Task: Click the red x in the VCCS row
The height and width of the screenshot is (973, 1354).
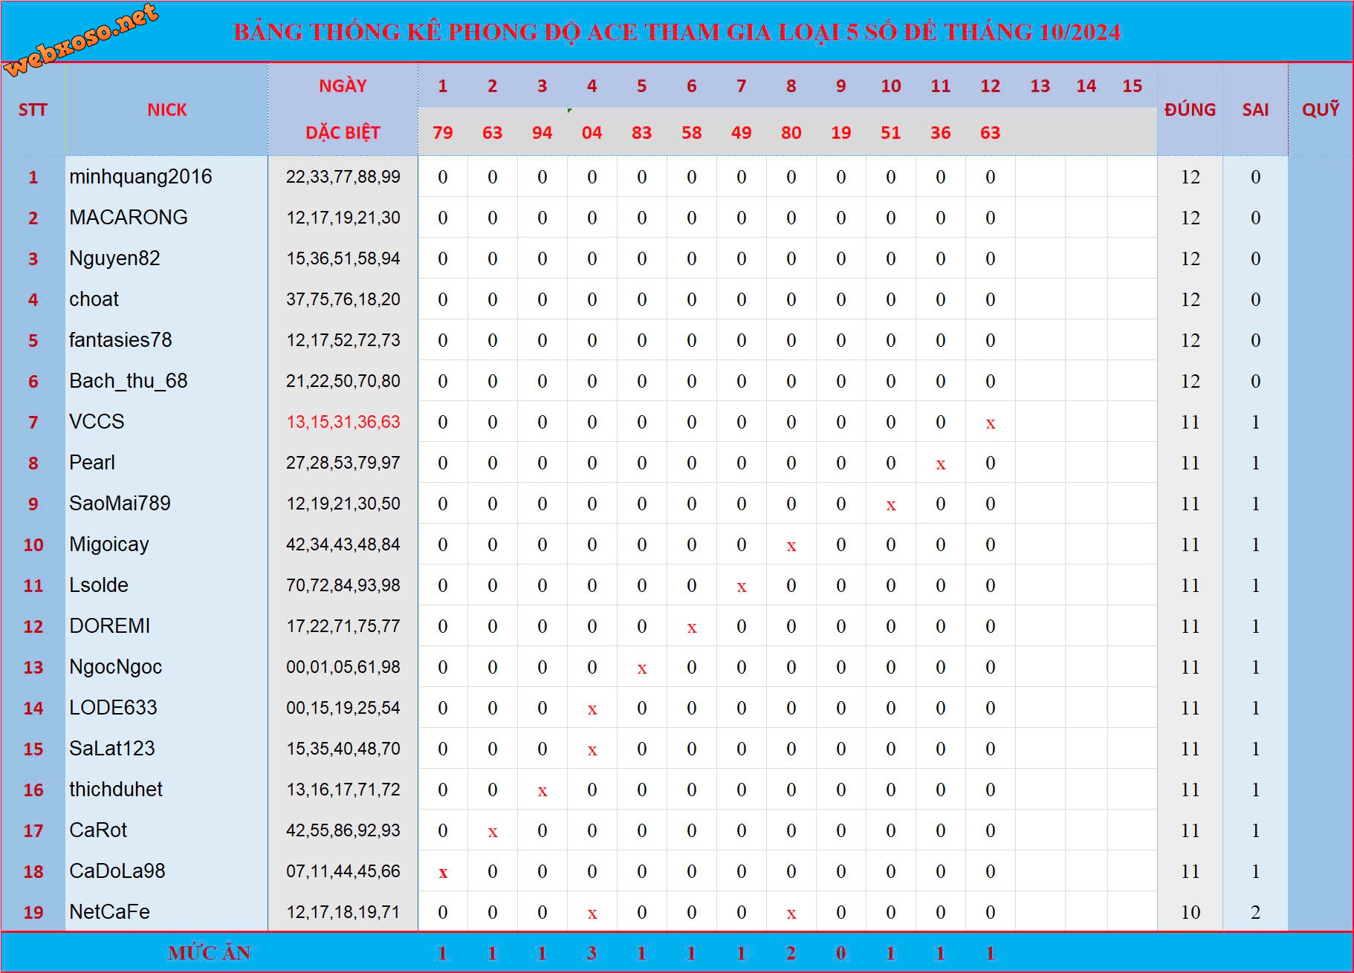Action: point(990,423)
